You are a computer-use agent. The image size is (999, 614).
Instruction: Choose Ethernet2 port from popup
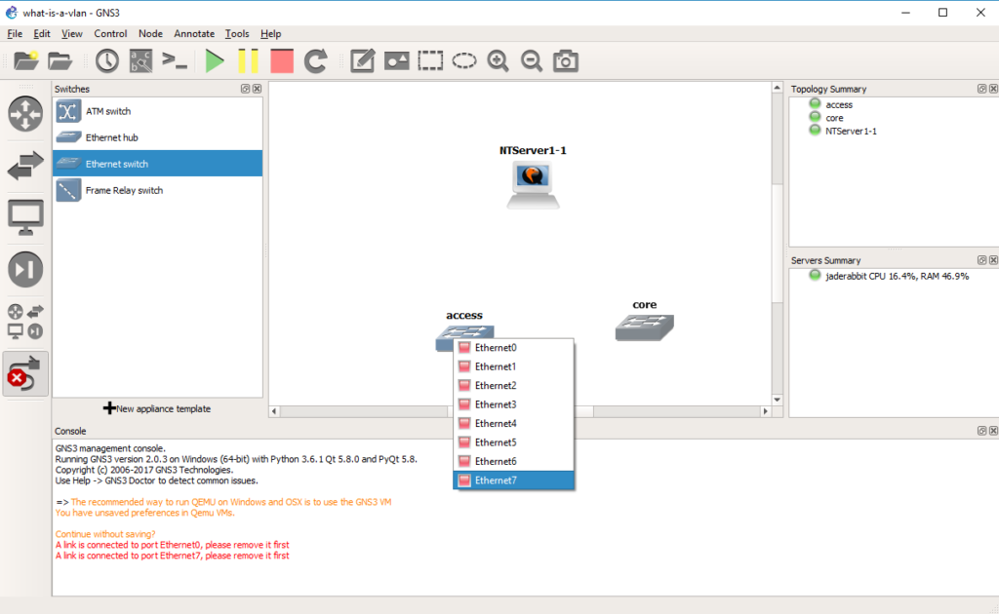[x=513, y=386]
